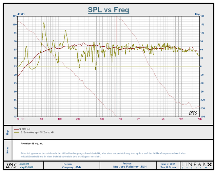Screen dimensions: 217x173
Task: Click the May/29/2007 build date
Action: tap(26, 167)
